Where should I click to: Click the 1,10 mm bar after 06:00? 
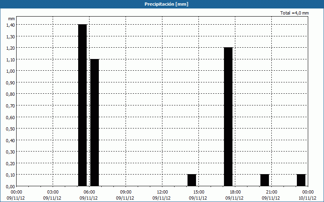click(95, 123)
